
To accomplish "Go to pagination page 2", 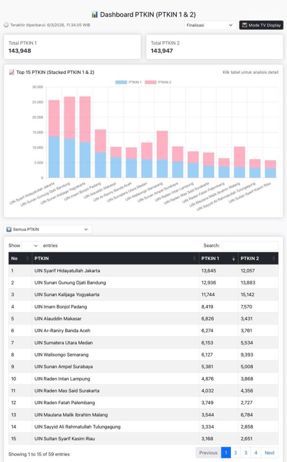I will tap(236, 453).
